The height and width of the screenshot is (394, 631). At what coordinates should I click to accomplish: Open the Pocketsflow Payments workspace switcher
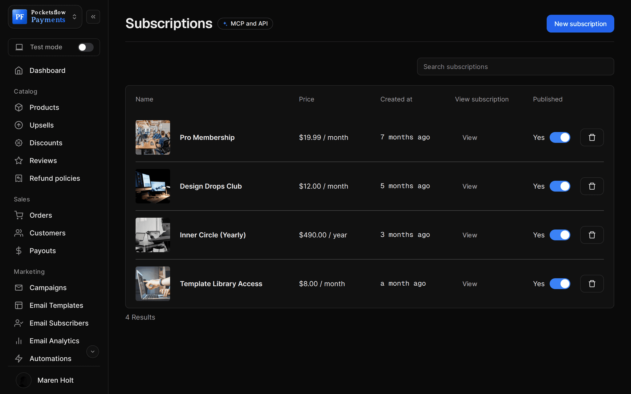pyautogui.click(x=45, y=17)
